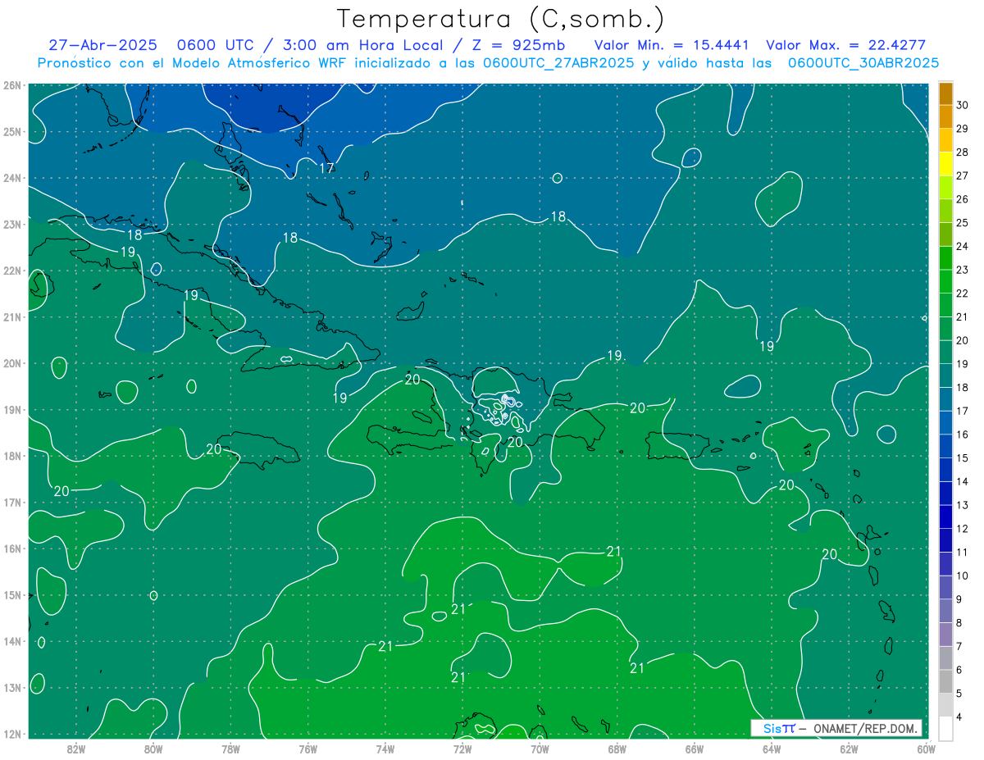Pick the colorbar band between 15 and 16
The width and height of the screenshot is (984, 760).
coord(945,446)
